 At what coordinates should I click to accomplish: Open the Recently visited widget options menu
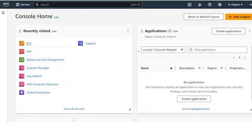pos(128,31)
